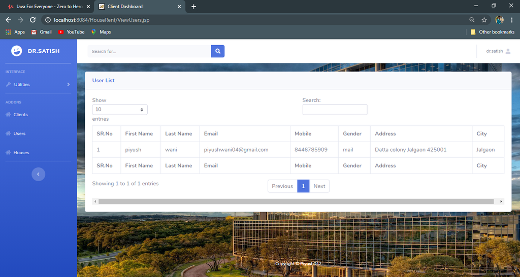Open the Chrome profile picture
This screenshot has width=520, height=277.
pos(500,20)
